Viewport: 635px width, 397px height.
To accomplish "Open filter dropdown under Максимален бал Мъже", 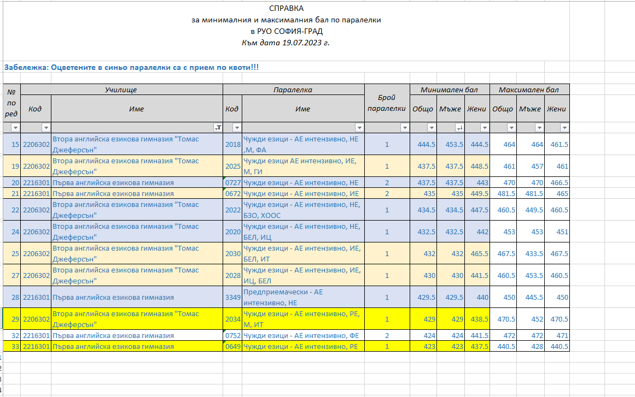I will (539, 128).
